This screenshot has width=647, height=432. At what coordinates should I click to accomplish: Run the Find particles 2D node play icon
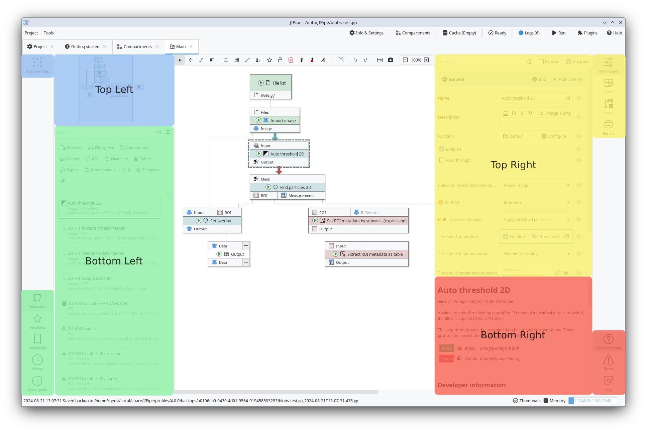268,187
